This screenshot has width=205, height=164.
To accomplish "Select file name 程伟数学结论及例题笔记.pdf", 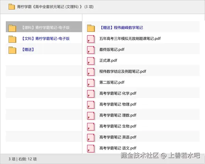I will (123, 72).
